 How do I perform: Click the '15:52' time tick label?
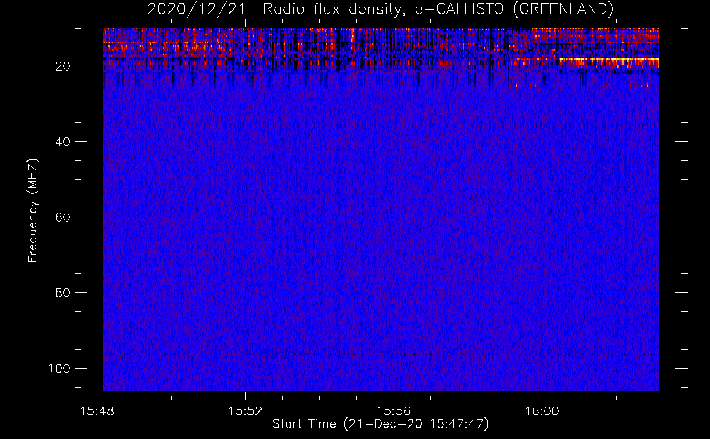click(245, 411)
